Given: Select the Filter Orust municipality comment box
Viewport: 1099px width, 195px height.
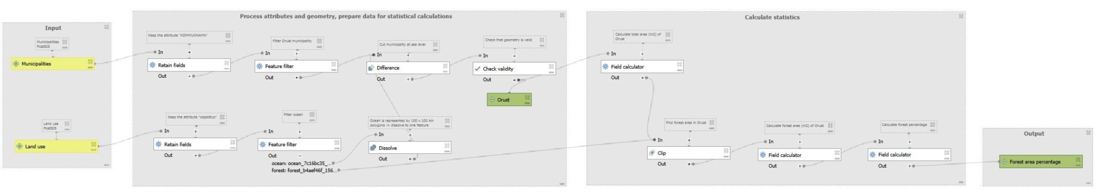Looking at the screenshot, I should point(297,43).
